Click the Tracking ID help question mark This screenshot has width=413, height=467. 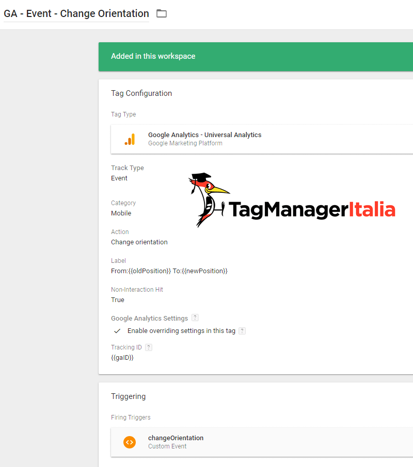149,347
